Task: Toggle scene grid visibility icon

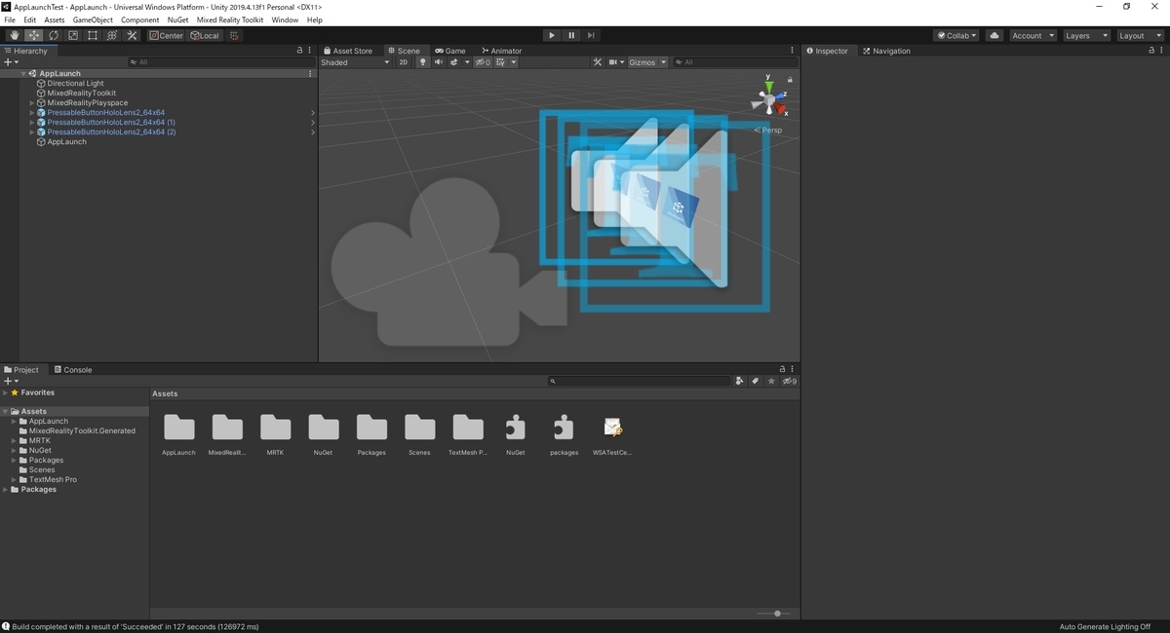Action: coord(501,62)
